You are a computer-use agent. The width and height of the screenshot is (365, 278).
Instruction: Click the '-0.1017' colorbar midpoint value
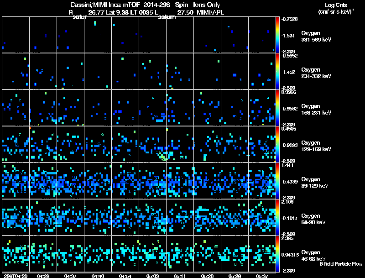tap(290, 218)
